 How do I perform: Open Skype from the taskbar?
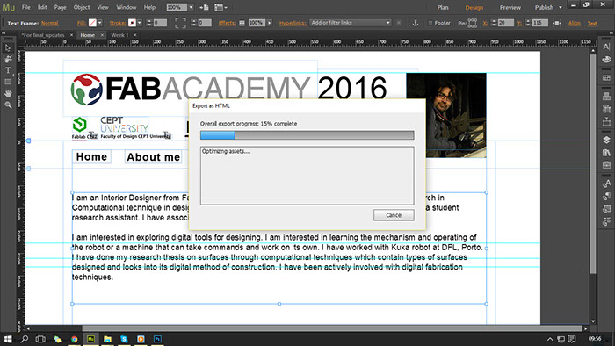click(x=125, y=339)
